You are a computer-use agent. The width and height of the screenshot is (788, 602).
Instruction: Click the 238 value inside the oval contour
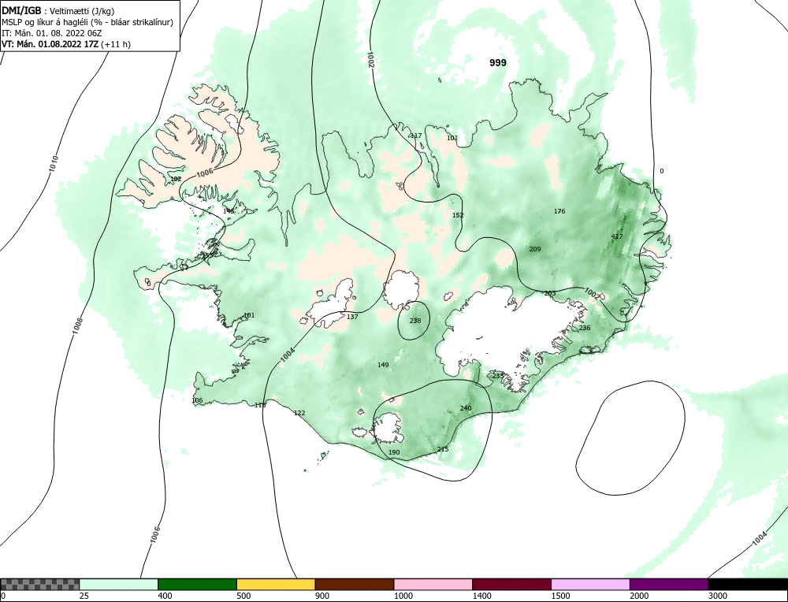click(x=415, y=321)
